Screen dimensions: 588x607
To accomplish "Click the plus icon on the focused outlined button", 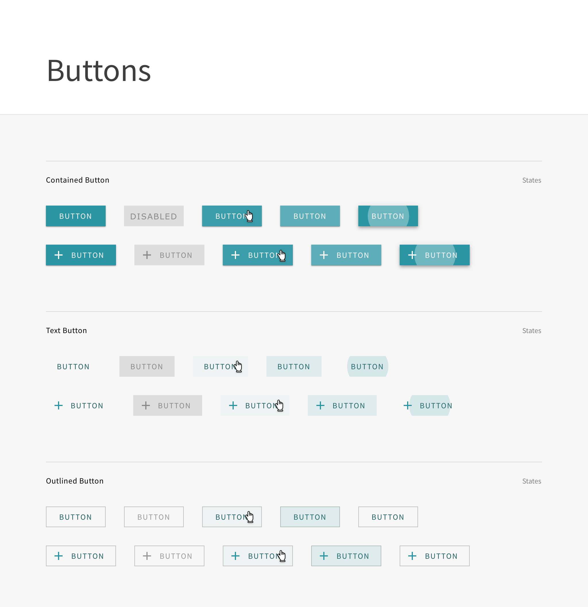I will point(324,556).
